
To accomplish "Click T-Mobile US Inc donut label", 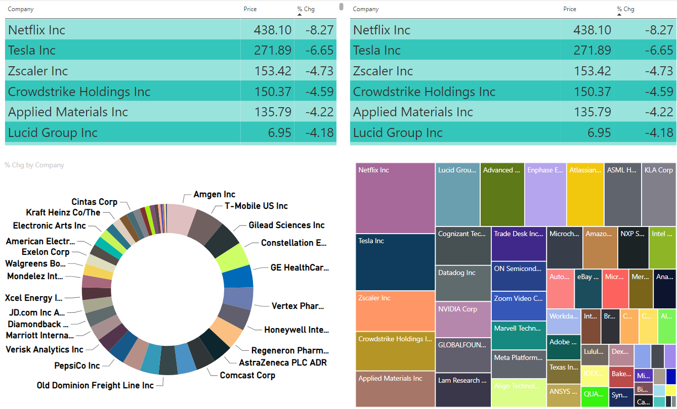I will (x=257, y=206).
